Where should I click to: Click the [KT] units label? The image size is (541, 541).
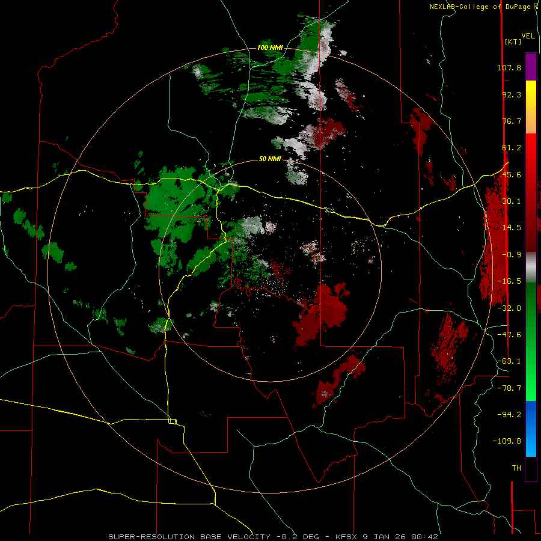[x=513, y=41]
